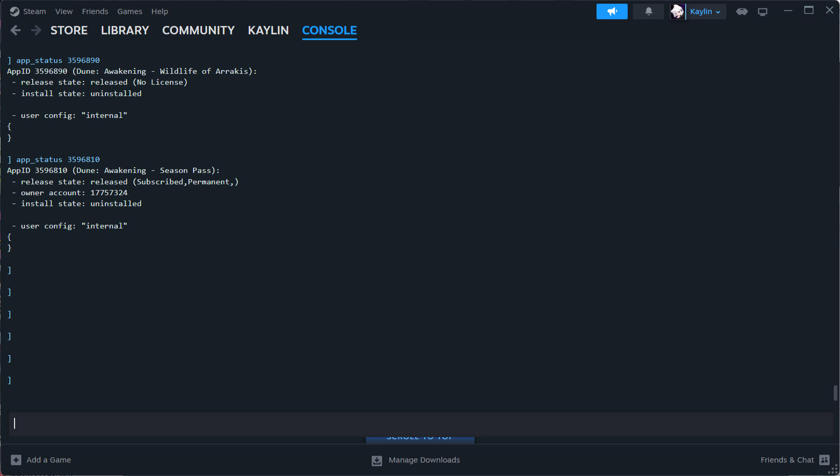840x476 pixels.
Task: Open the View menu
Action: [x=64, y=11]
